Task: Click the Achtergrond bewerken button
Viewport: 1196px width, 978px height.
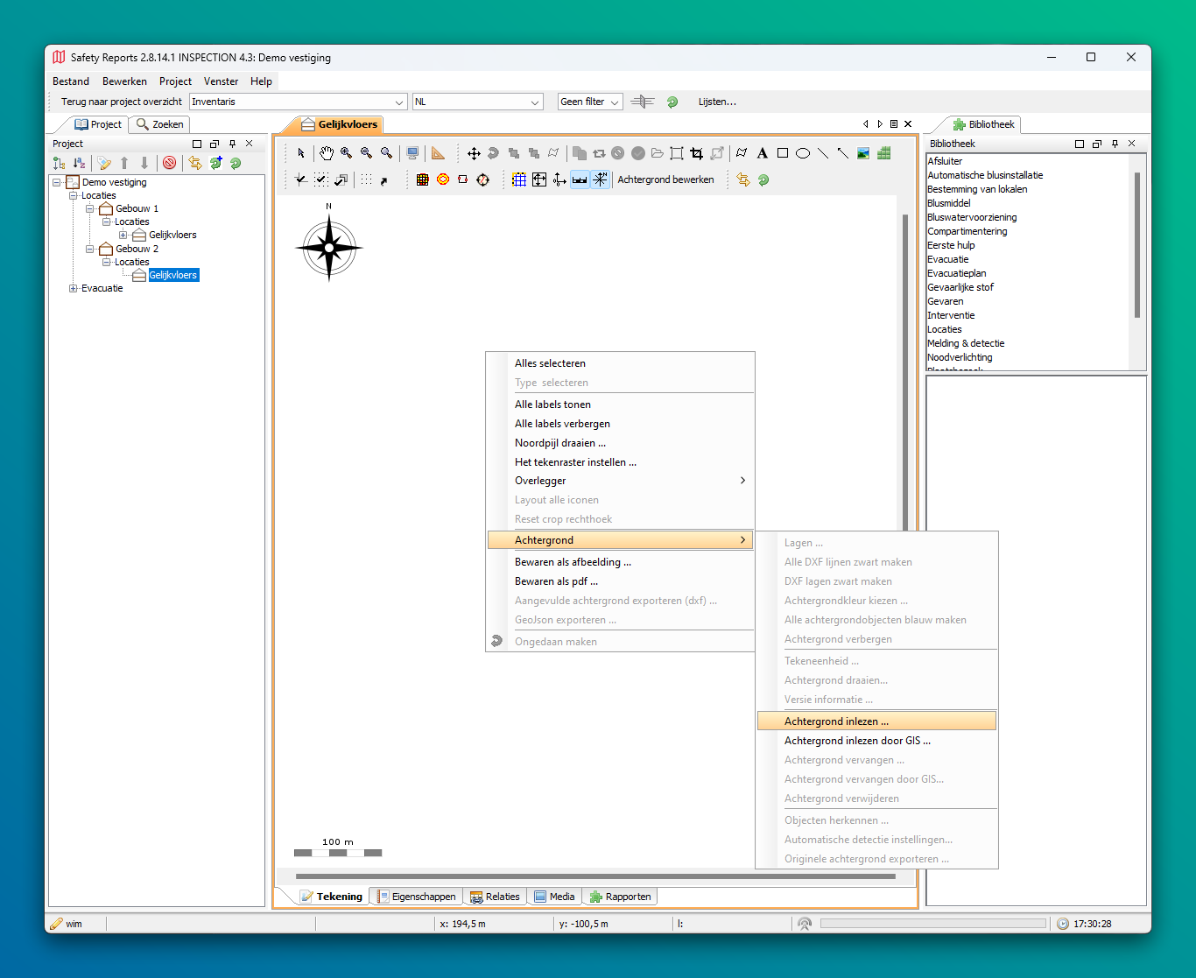Action: (x=665, y=179)
